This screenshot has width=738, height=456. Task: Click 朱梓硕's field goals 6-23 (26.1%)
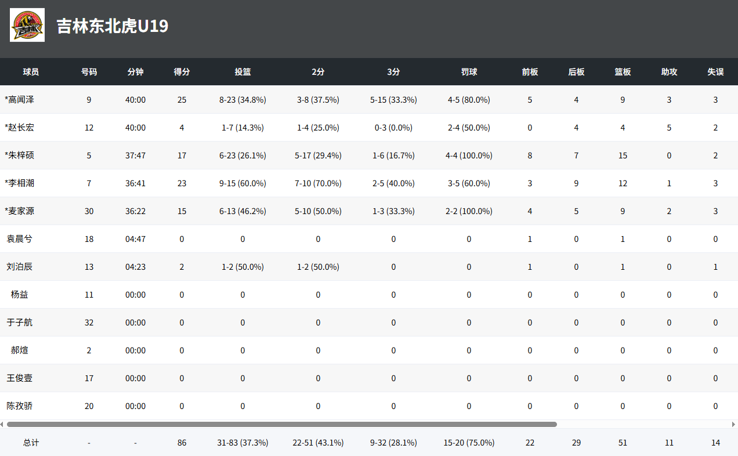(x=243, y=155)
